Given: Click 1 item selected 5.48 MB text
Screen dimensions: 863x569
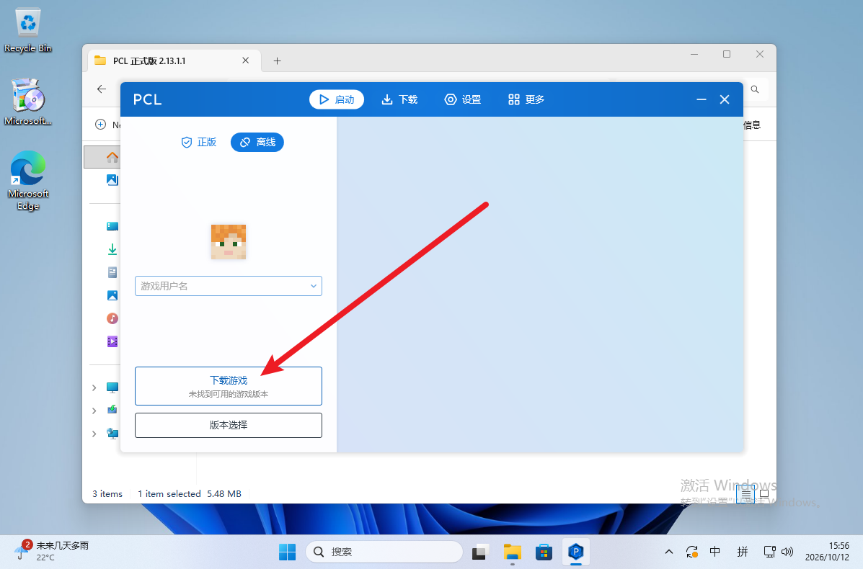Looking at the screenshot, I should coord(190,494).
